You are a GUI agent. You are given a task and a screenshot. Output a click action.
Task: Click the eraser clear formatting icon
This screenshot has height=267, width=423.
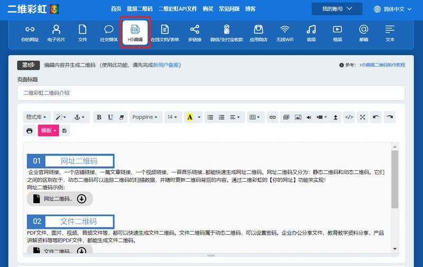click(x=122, y=117)
